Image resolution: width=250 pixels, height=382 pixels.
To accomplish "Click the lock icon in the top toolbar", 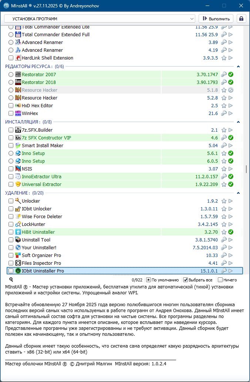I will (241, 18).
